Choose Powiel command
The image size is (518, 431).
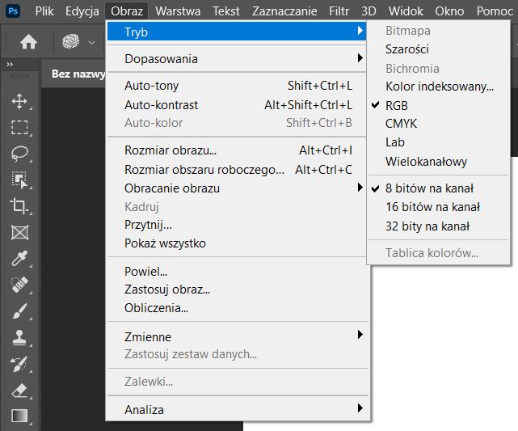tap(237, 272)
